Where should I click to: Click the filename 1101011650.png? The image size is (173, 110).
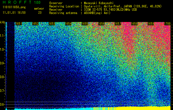pos(14,7)
